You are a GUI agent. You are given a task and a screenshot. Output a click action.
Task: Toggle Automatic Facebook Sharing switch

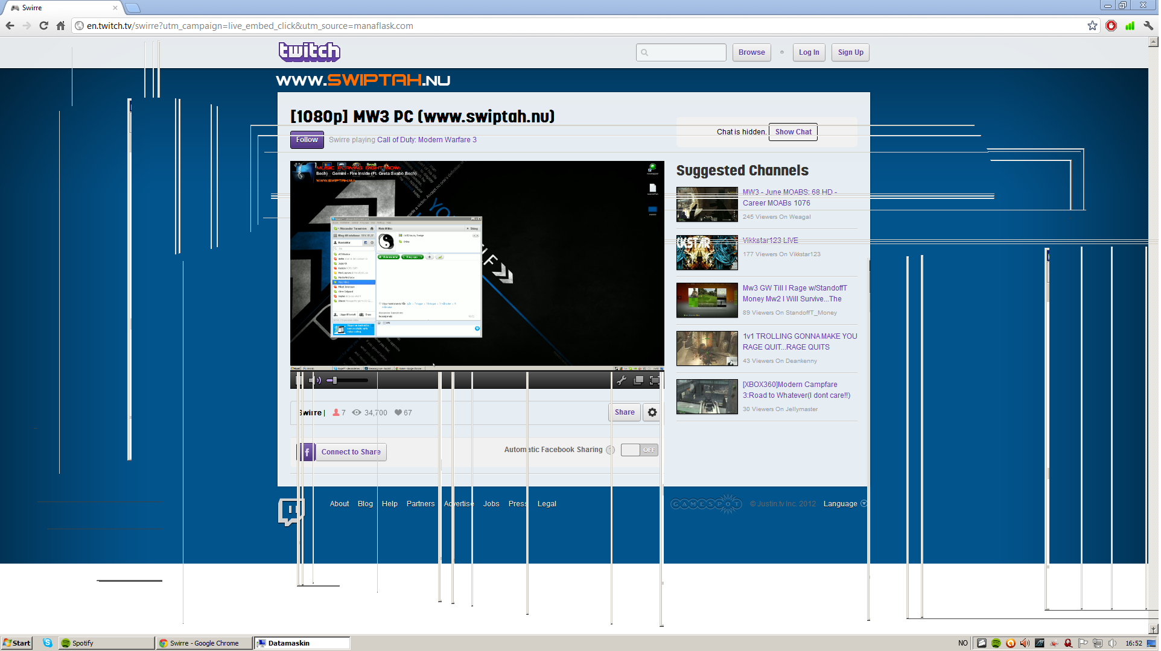click(639, 450)
